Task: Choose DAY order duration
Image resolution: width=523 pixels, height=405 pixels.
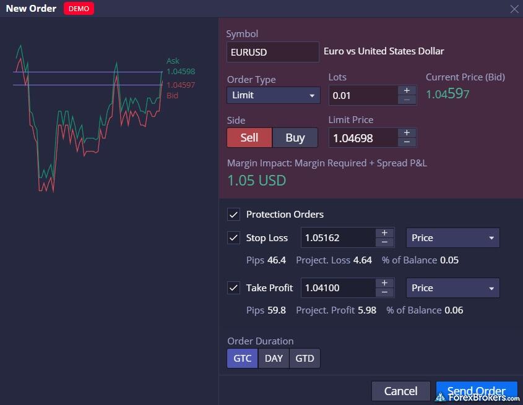Action: point(274,359)
